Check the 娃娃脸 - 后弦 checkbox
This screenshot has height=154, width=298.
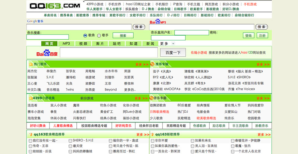31,151
